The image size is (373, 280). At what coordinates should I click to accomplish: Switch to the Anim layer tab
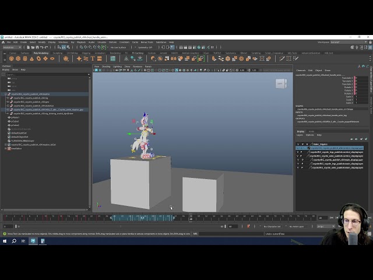tap(311, 131)
